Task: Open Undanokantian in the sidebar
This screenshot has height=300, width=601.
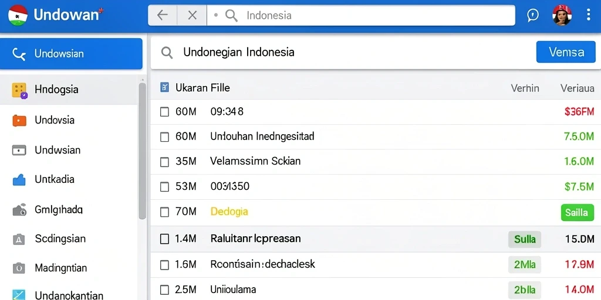Action: pos(69,295)
